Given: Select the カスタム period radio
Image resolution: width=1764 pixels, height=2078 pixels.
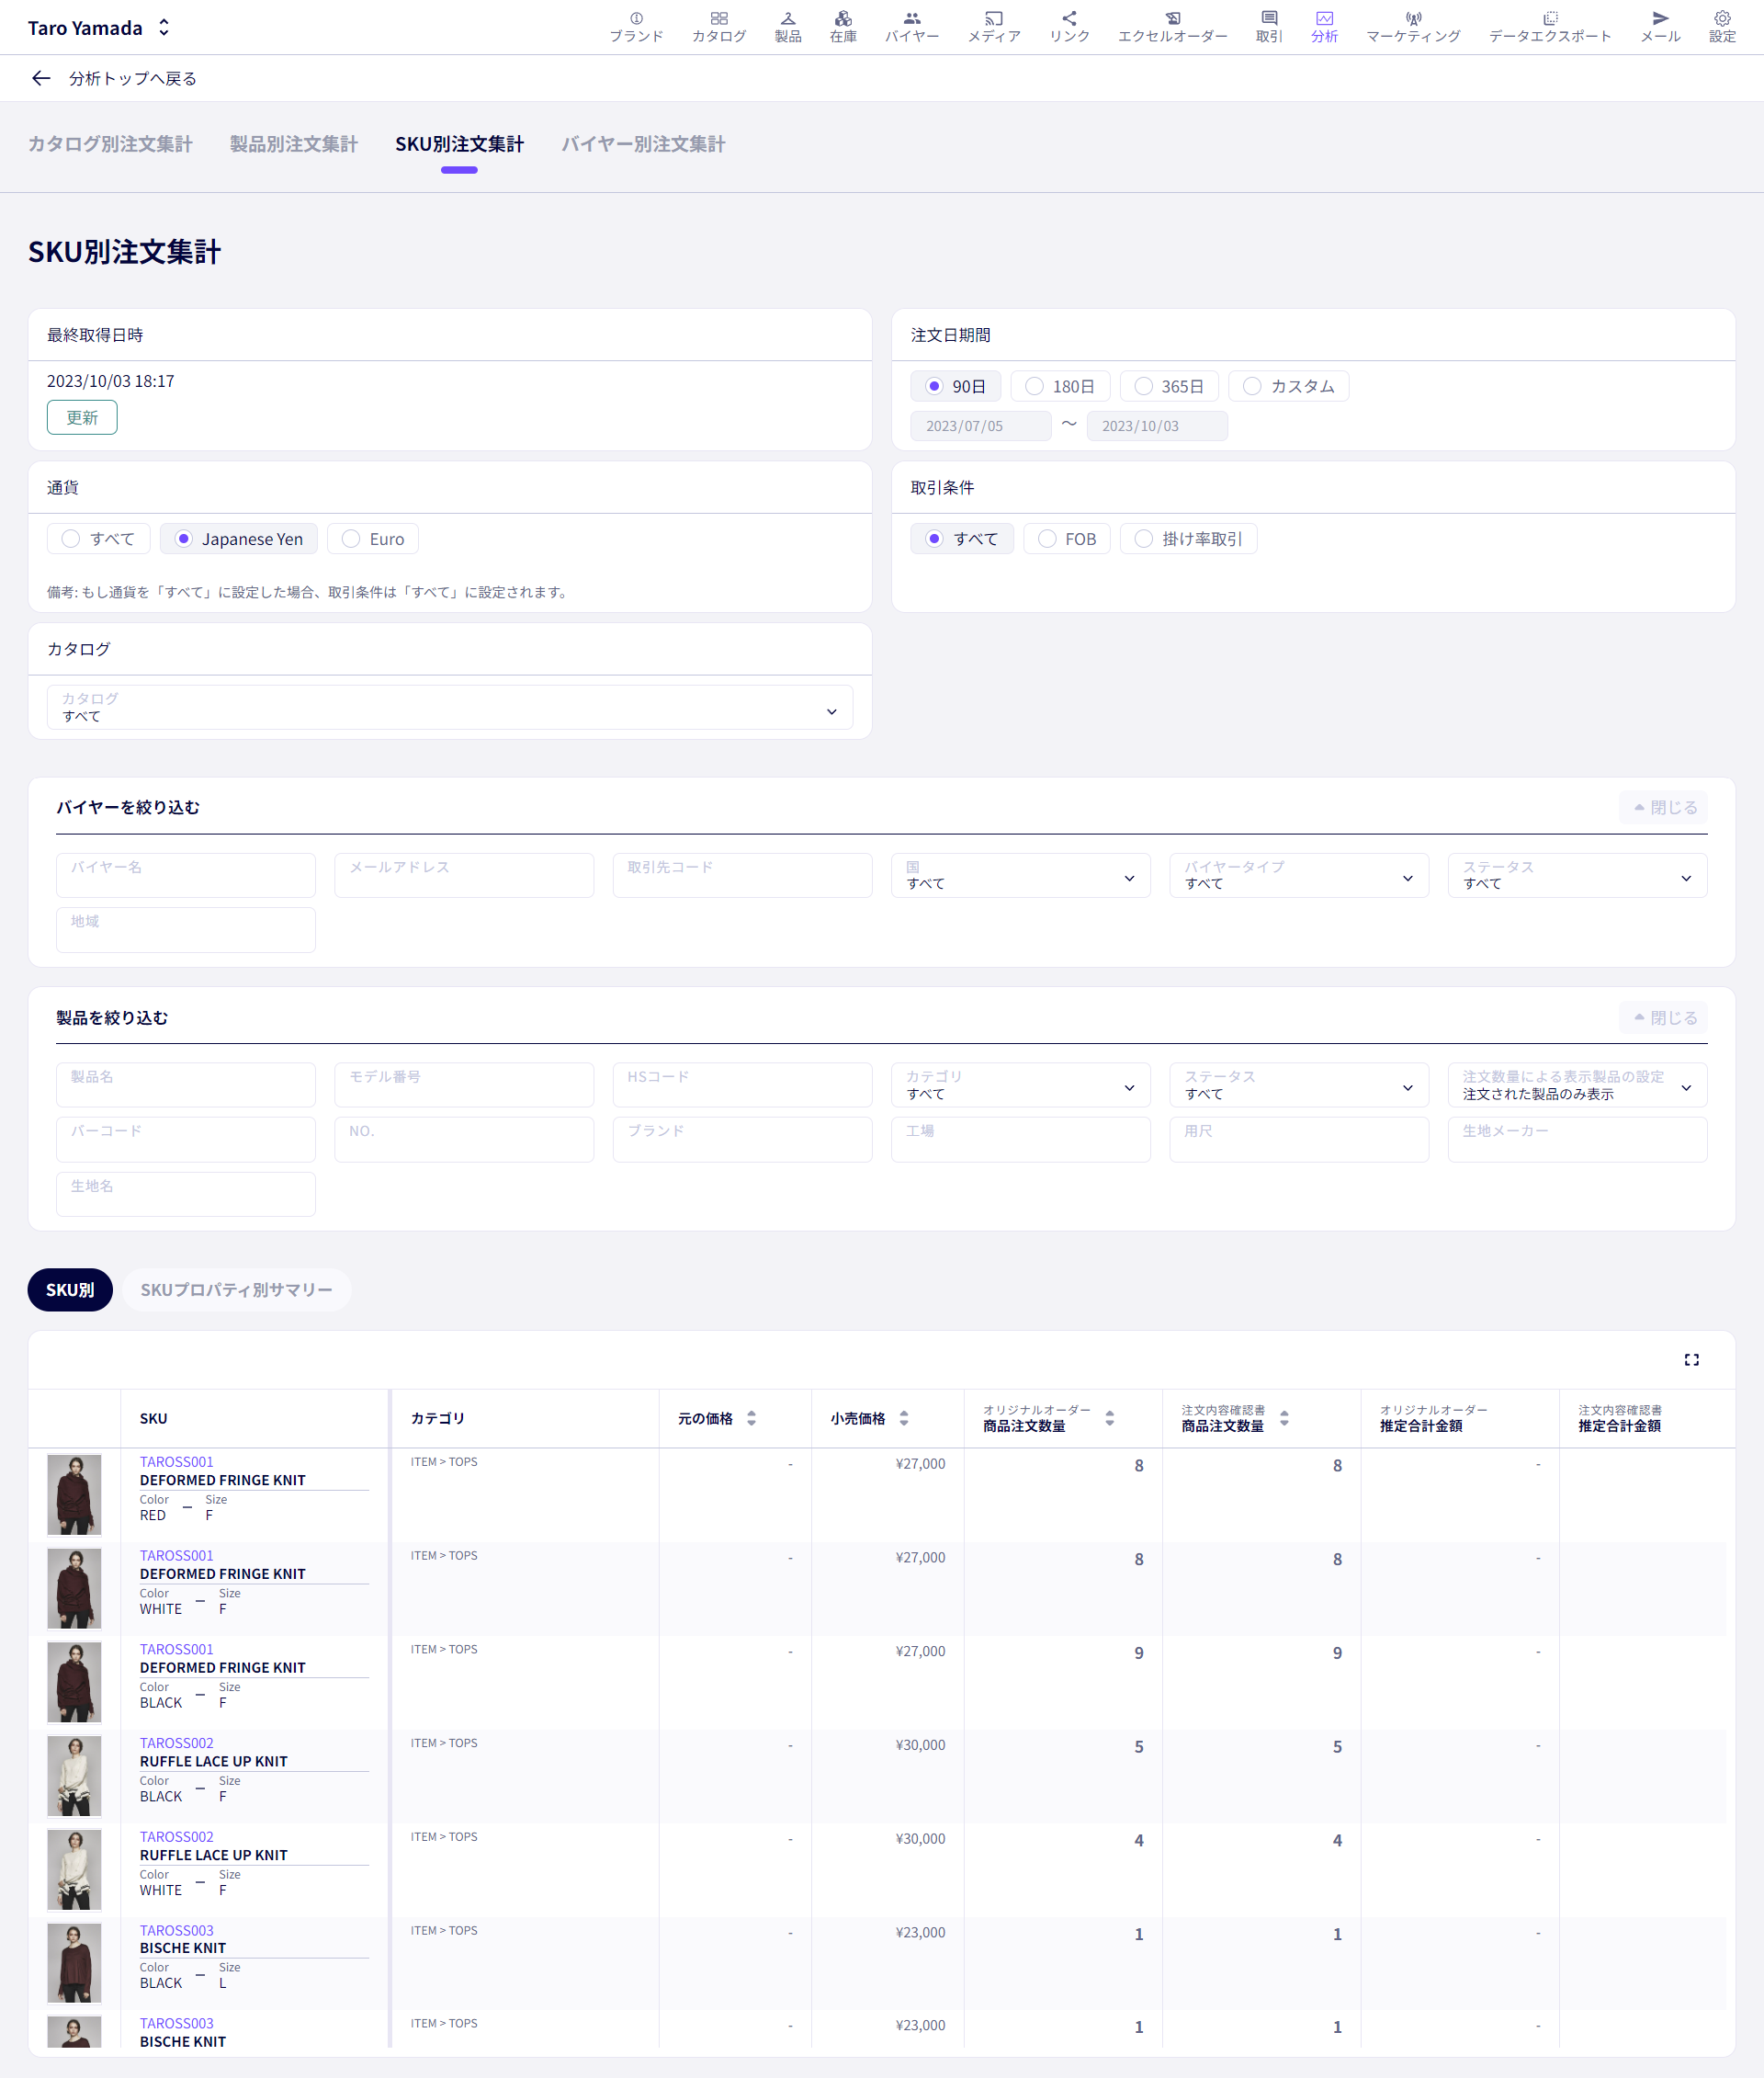Looking at the screenshot, I should [1288, 386].
